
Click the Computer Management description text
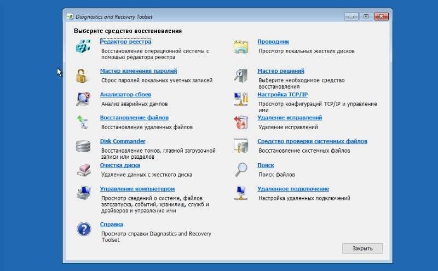click(155, 204)
